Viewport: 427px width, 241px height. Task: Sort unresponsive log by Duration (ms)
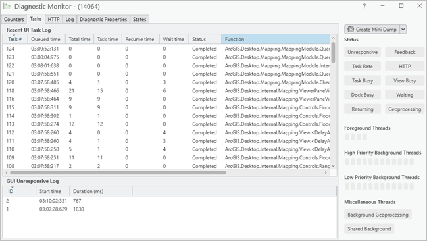pyautogui.click(x=101, y=191)
